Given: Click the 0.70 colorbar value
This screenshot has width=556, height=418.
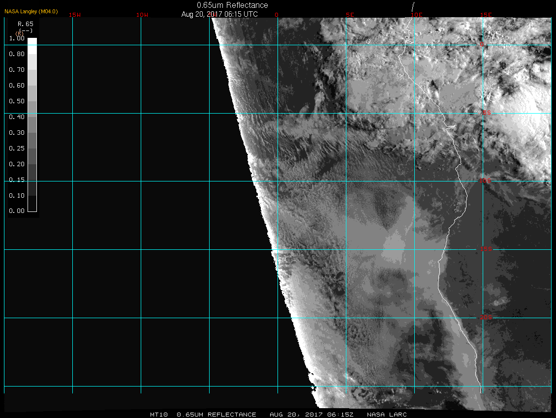Looking at the screenshot, I should tap(17, 70).
